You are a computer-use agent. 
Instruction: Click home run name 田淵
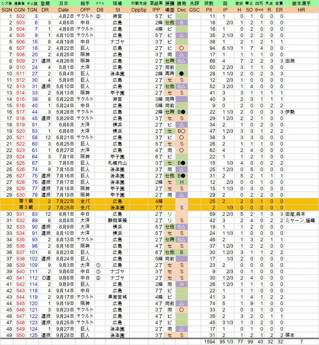[290, 61]
